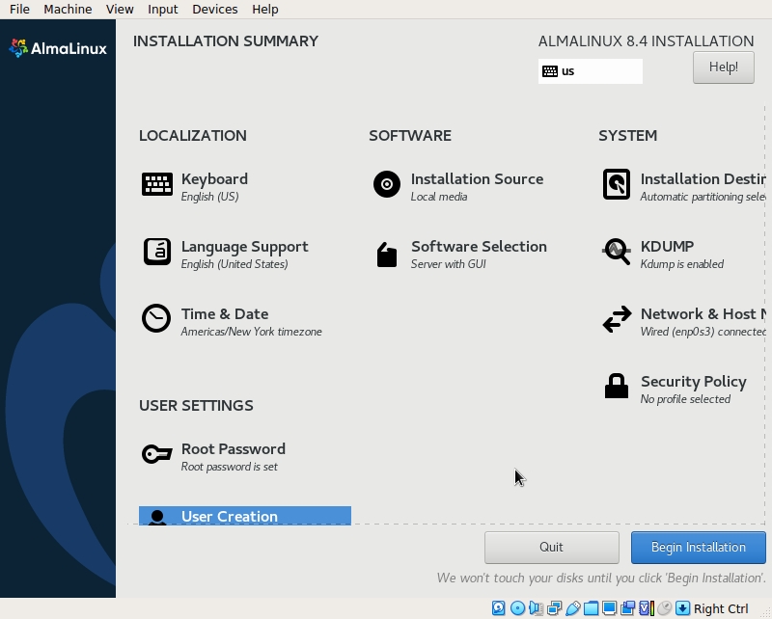This screenshot has height=619, width=772.
Task: Click the 'Root password is set' text
Action: 230,467
